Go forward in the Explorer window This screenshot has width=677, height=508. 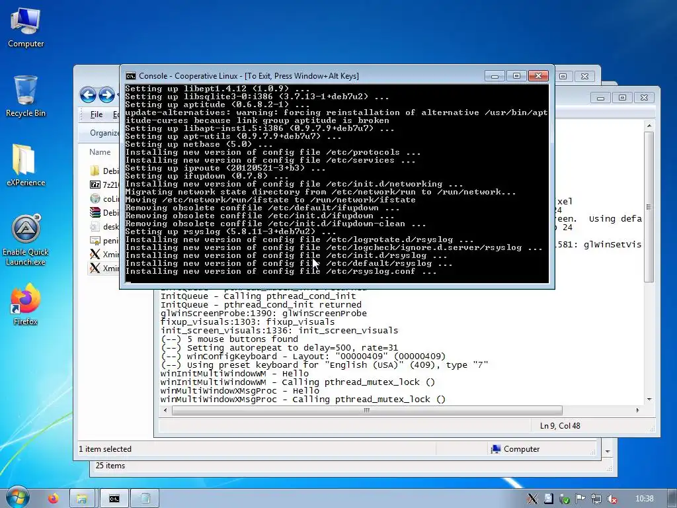tap(106, 95)
